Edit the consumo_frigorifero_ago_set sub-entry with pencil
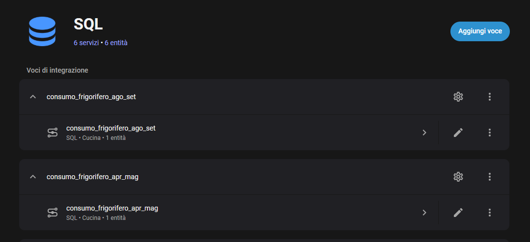Viewport: 530px width, 242px height. pyautogui.click(x=458, y=133)
